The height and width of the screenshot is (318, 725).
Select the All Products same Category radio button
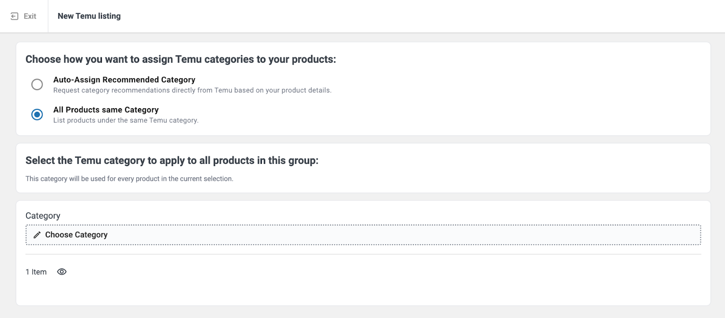(x=37, y=114)
